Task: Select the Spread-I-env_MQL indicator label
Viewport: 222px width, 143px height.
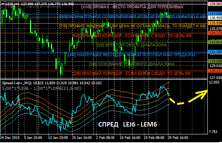Action: 52,83
